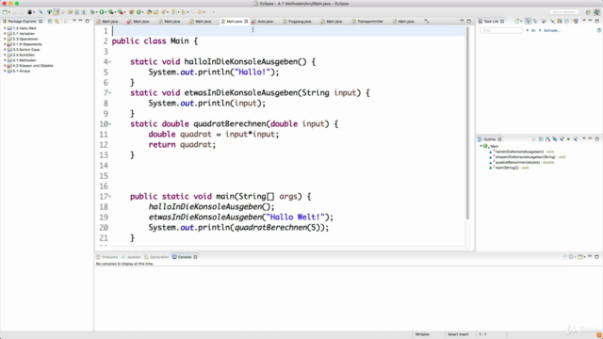Select the 3.4 Schleifen project

(x=24, y=55)
